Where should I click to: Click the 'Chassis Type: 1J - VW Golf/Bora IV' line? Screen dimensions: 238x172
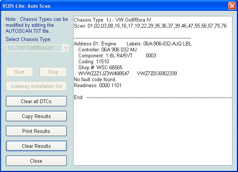click(113, 20)
